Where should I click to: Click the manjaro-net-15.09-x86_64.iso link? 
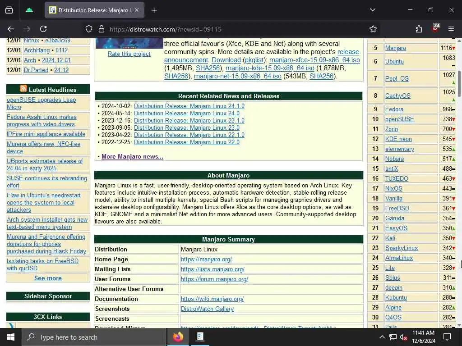(x=237, y=76)
